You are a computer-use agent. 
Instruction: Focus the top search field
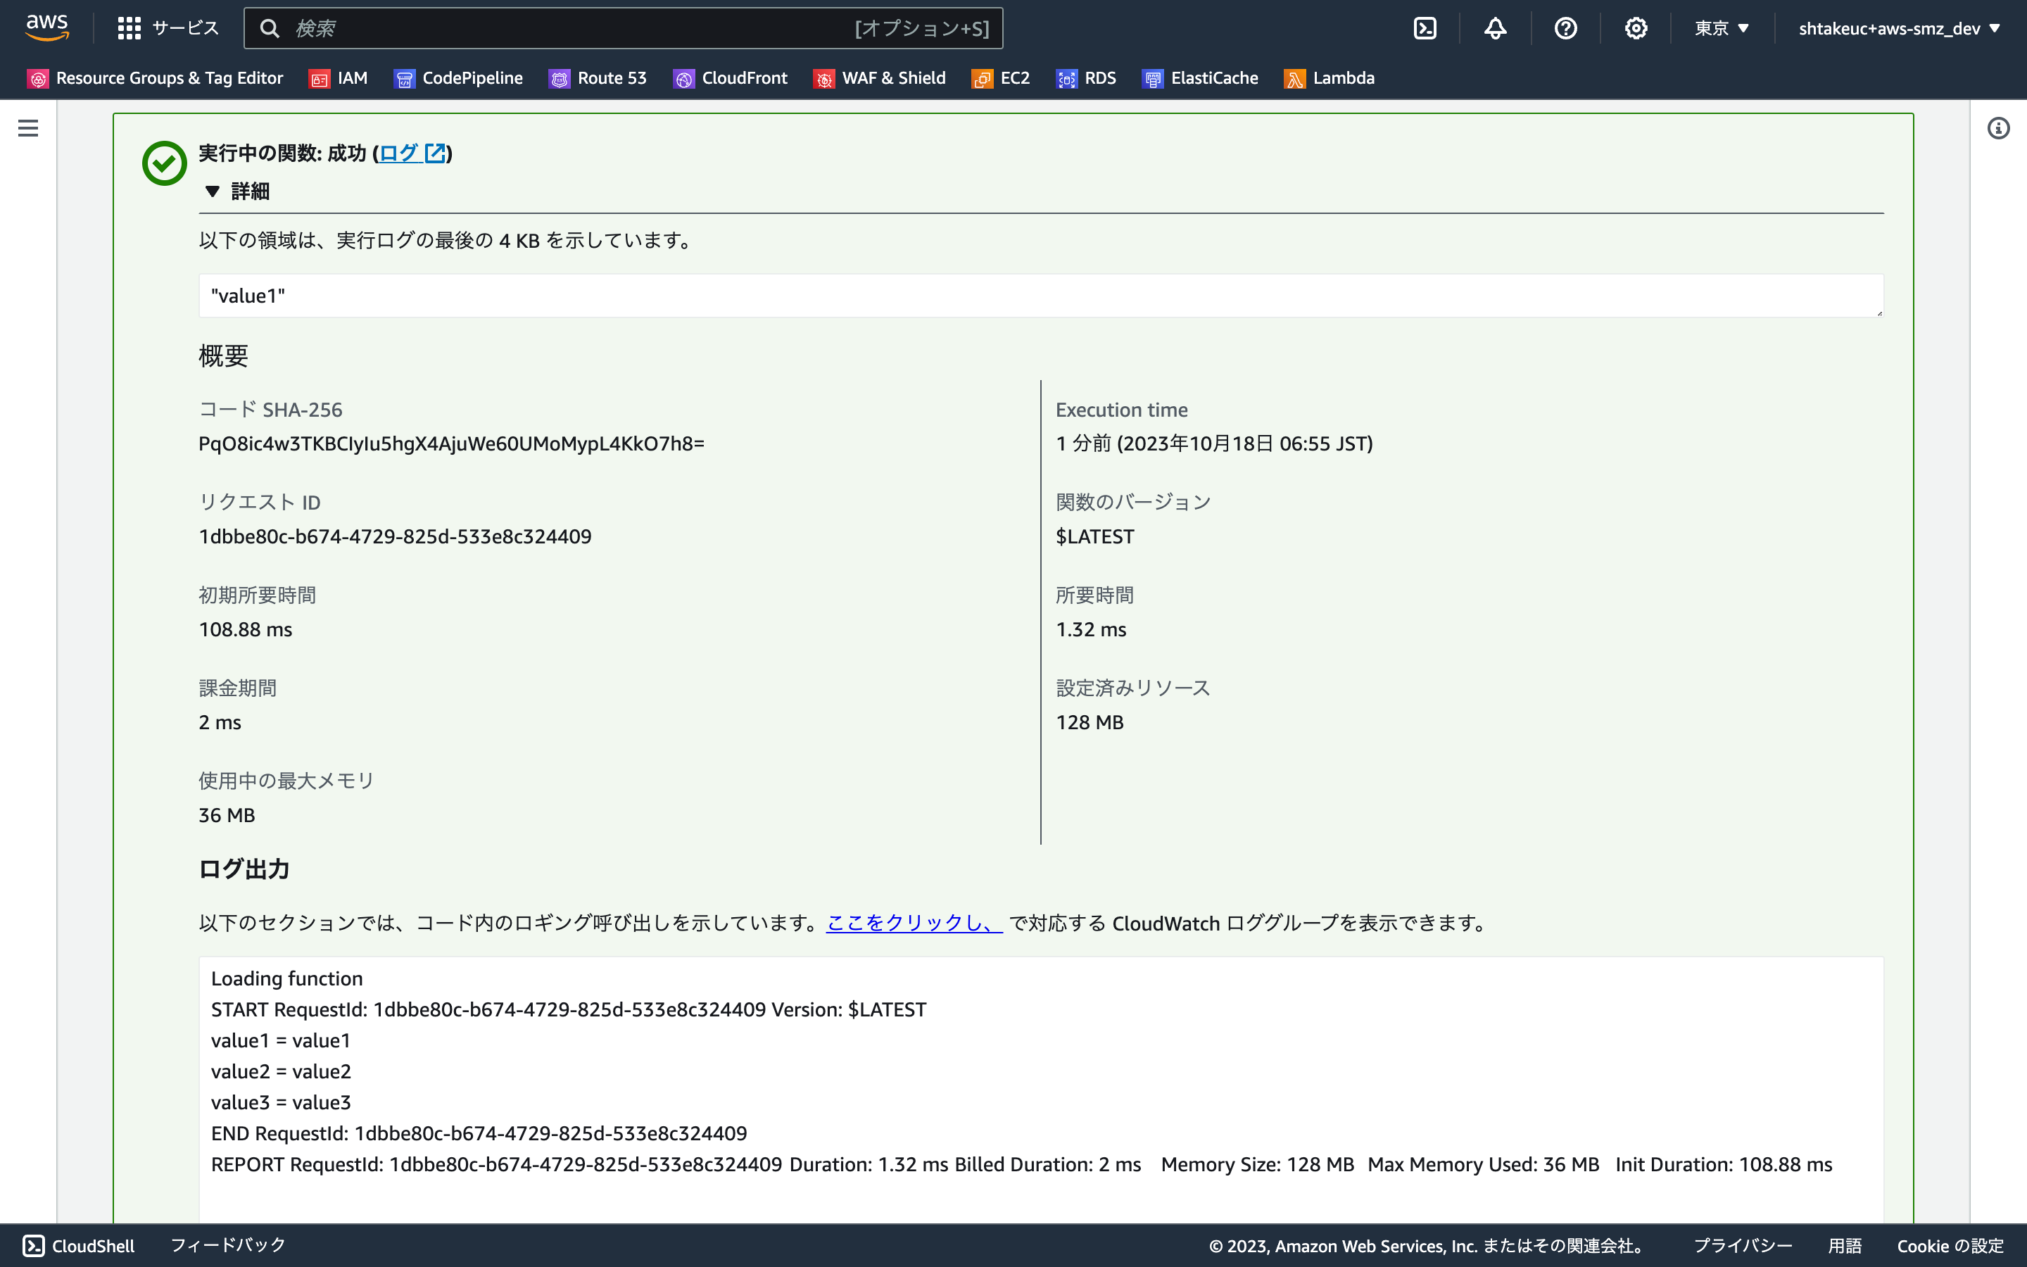pyautogui.click(x=623, y=28)
